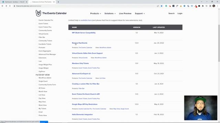This screenshot has width=220, height=123.
Task: Click the webcam video overlay thumbnail
Action: coord(201,108)
